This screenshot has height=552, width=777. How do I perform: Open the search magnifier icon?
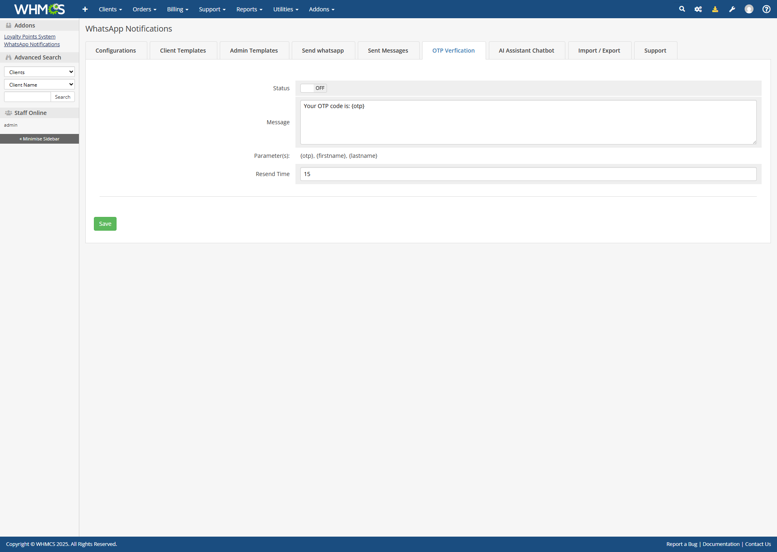[682, 9]
